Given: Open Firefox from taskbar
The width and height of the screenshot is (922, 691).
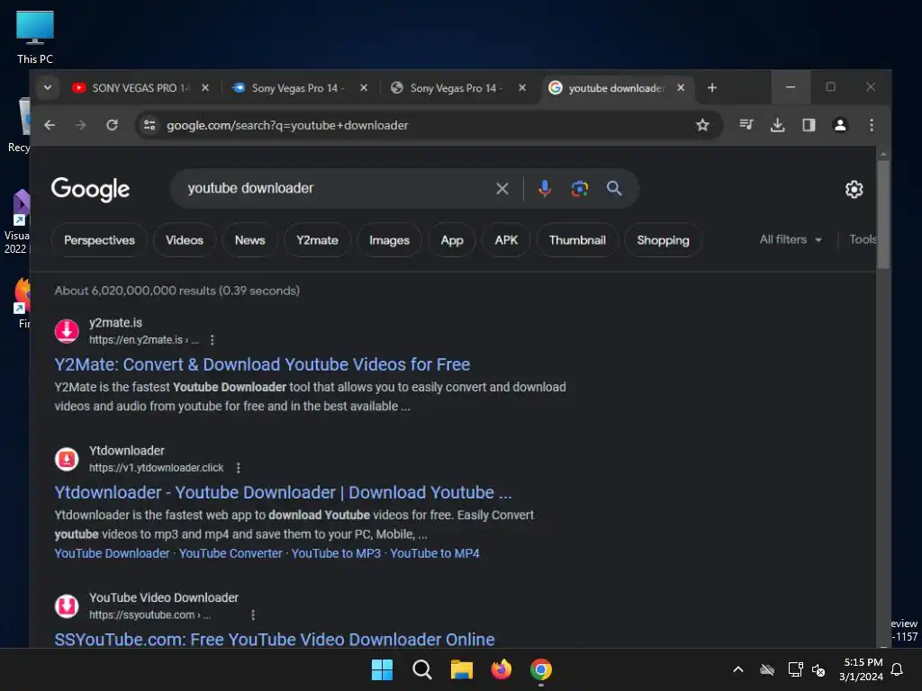Looking at the screenshot, I should [x=501, y=669].
